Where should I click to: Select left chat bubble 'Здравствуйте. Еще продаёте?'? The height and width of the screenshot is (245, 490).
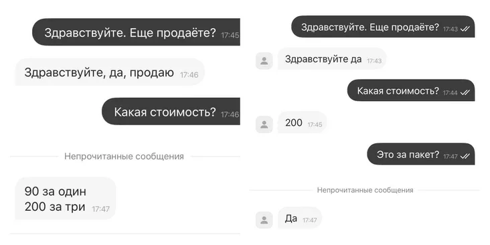pyautogui.click(x=137, y=32)
